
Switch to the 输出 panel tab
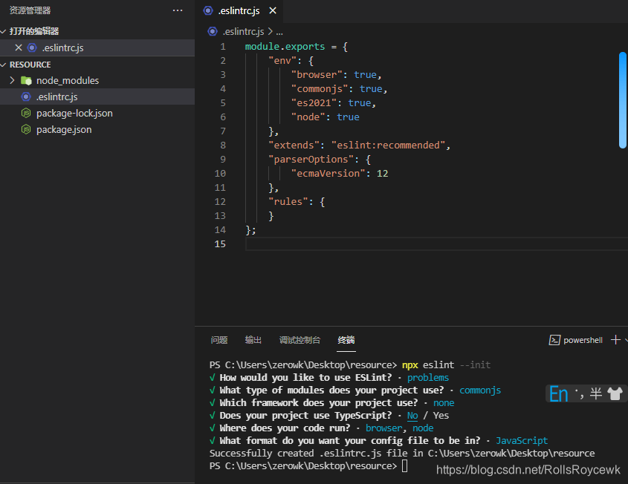click(x=253, y=340)
